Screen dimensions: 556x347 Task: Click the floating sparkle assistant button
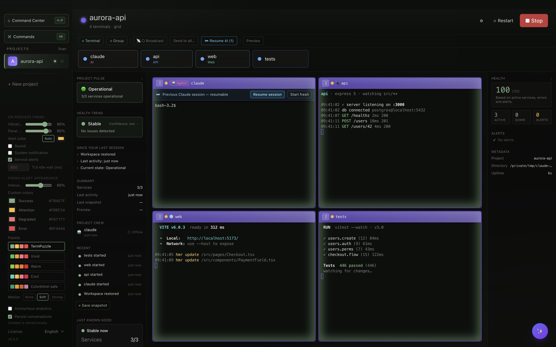click(540, 331)
